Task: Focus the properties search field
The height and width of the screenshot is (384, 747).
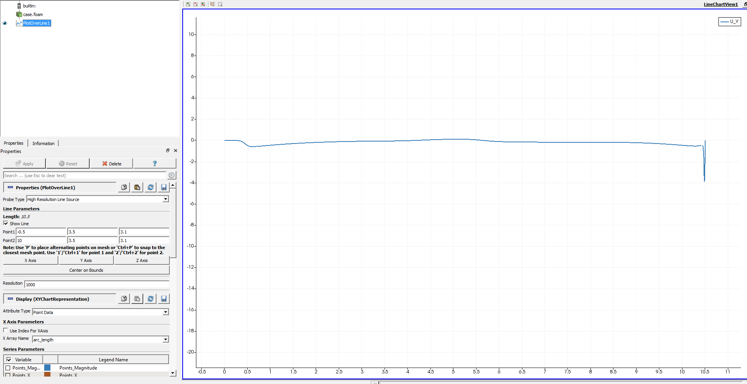Action: [85, 176]
